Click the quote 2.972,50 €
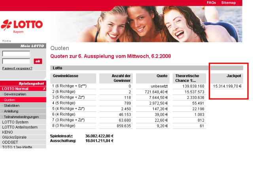This screenshot has height=189, width=253. (159, 103)
